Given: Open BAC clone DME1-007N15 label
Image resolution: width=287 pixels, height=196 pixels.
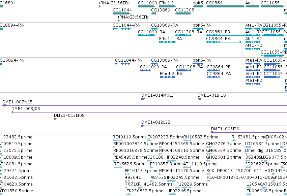Looking at the screenshot, I should [x=18, y=102].
